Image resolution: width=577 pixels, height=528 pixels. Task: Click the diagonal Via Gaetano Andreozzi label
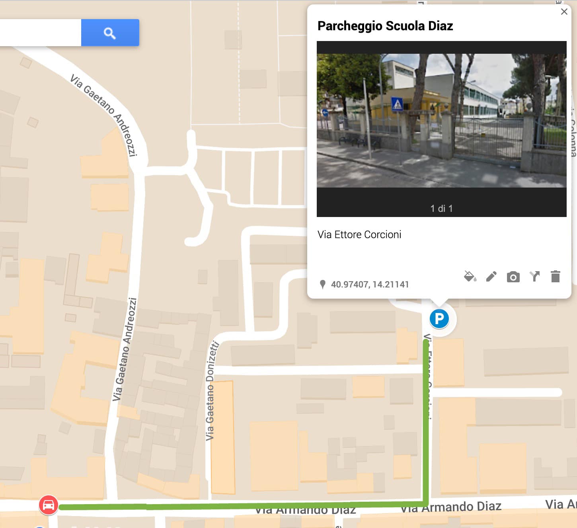(104, 115)
